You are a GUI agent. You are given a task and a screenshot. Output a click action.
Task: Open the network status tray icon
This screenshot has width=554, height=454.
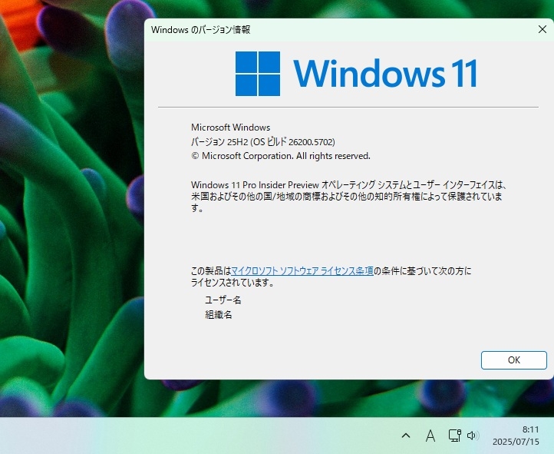tap(454, 436)
